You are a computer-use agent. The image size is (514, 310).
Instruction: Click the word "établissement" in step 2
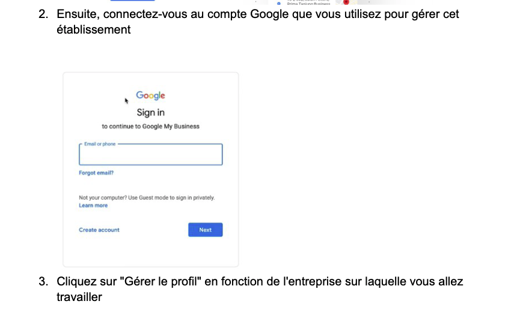(93, 29)
